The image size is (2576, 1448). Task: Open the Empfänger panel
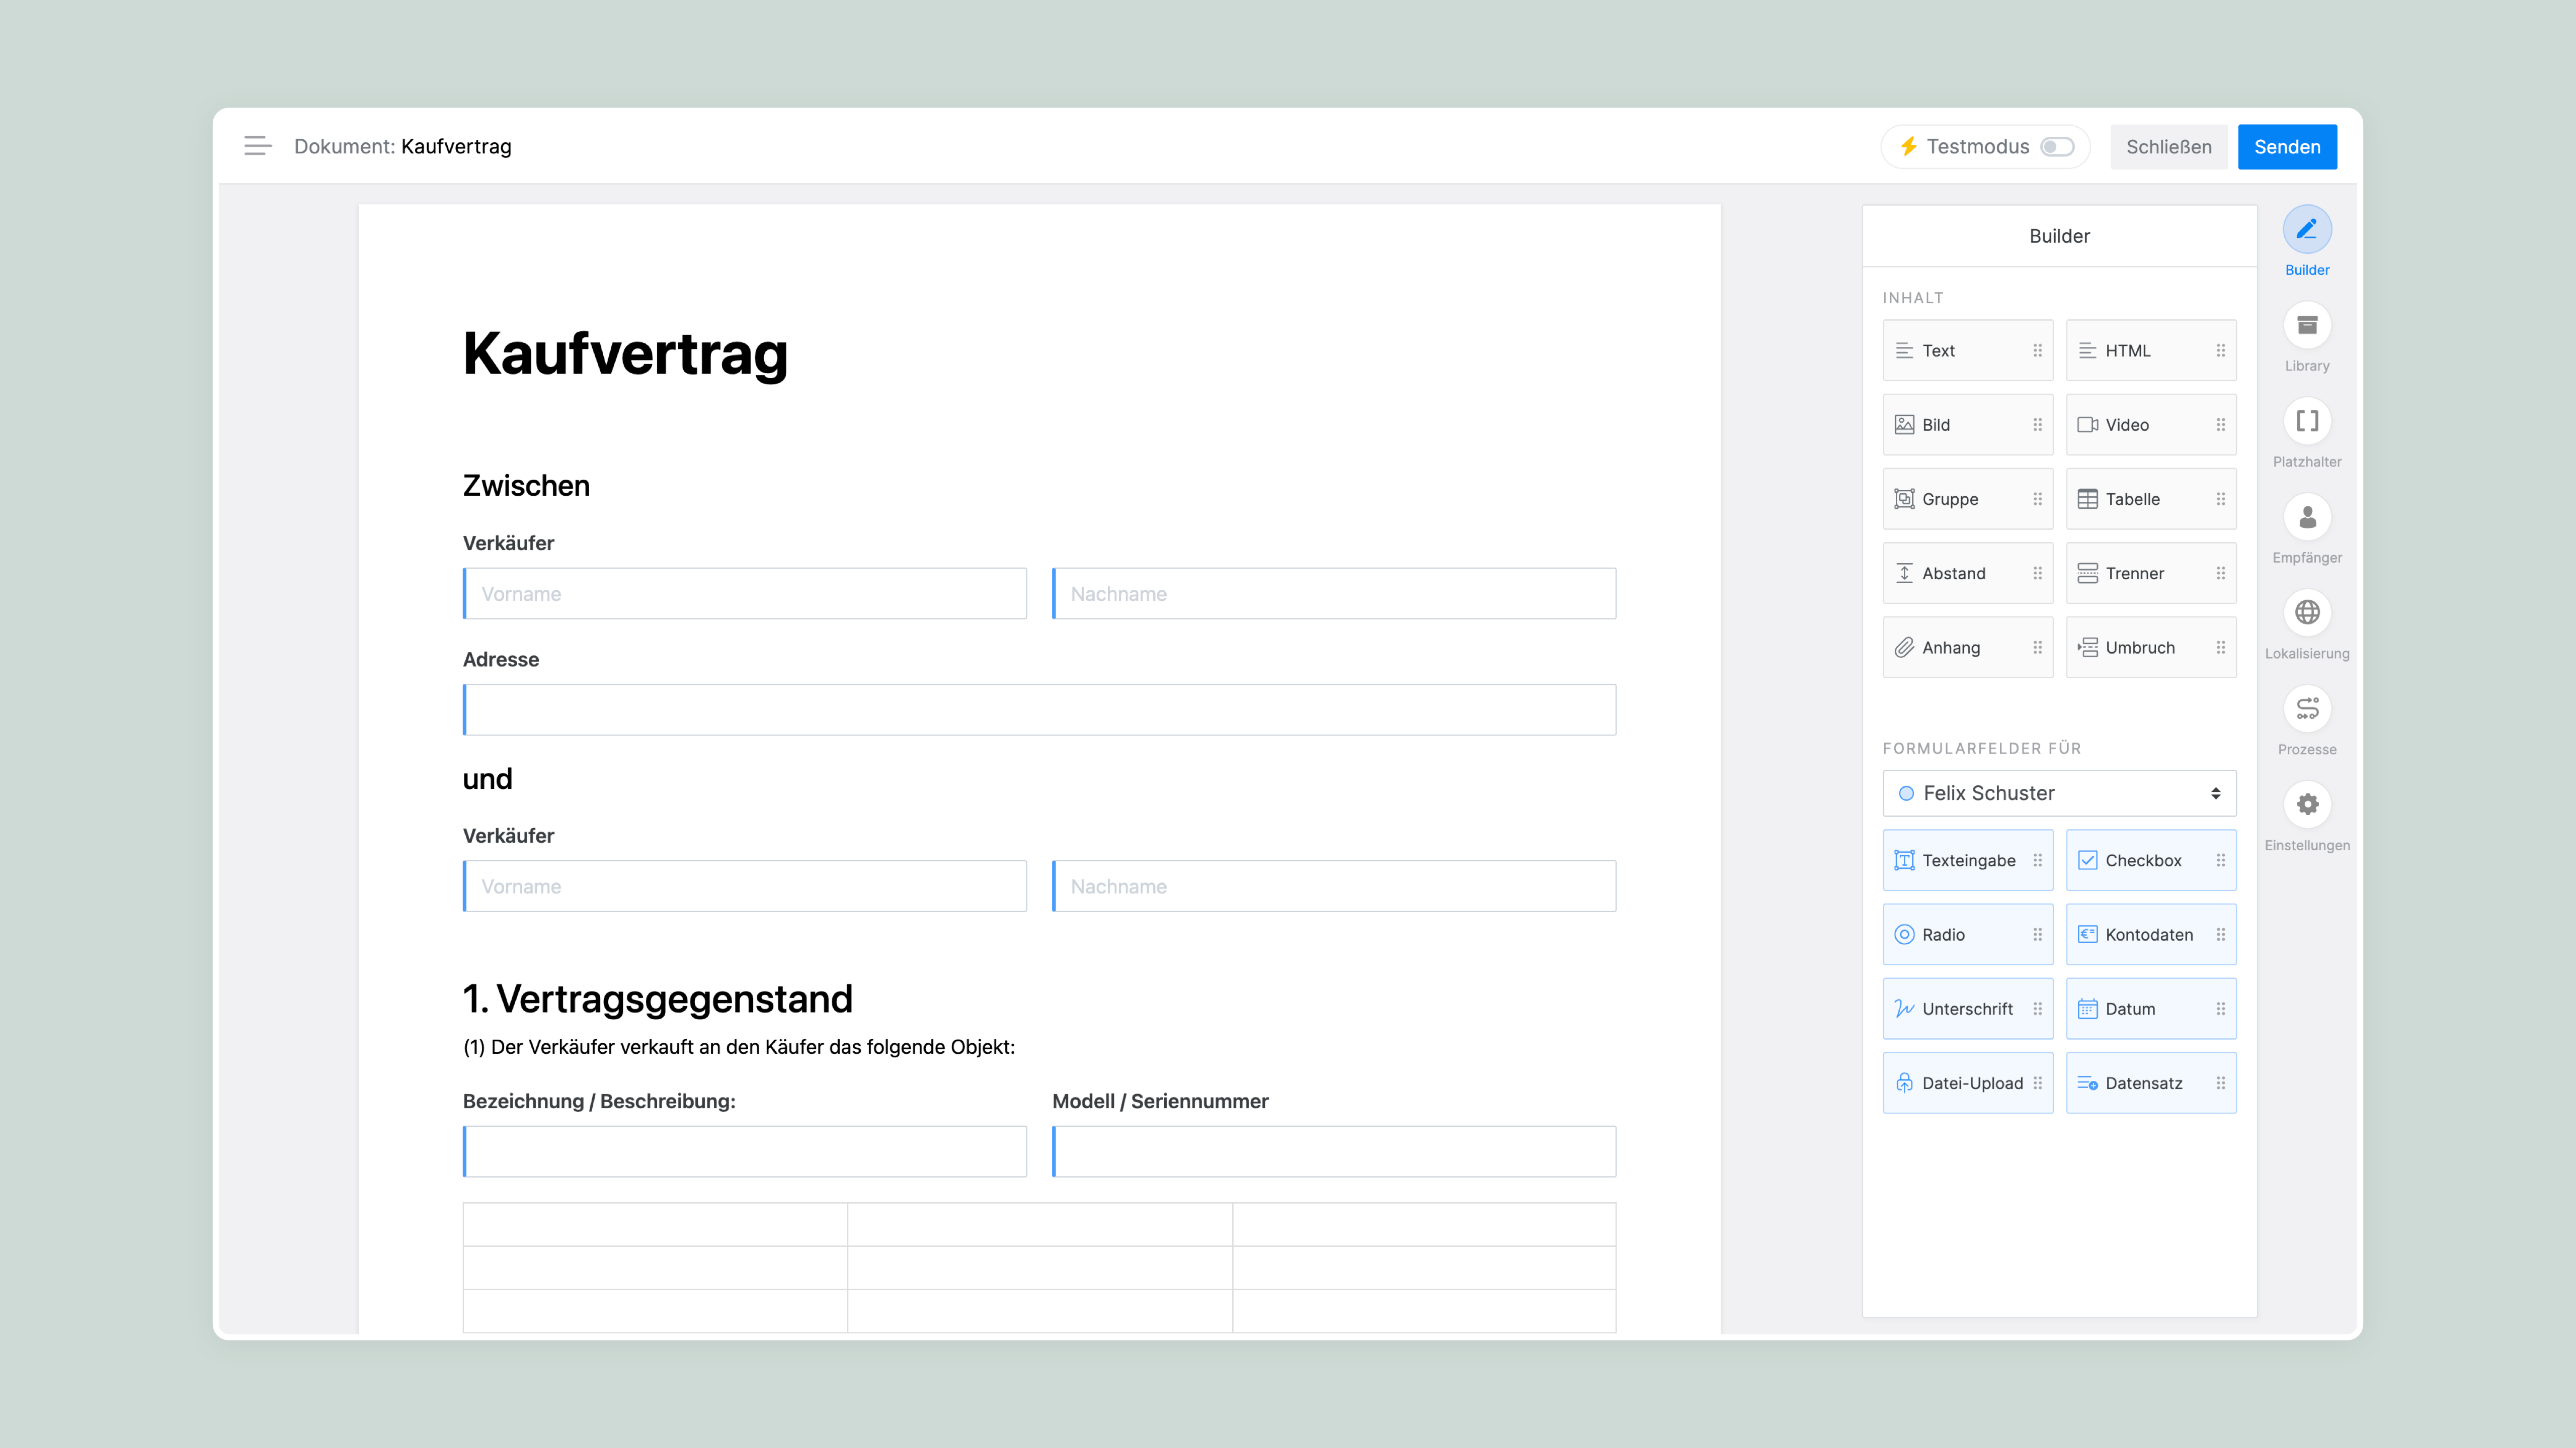click(x=2307, y=518)
